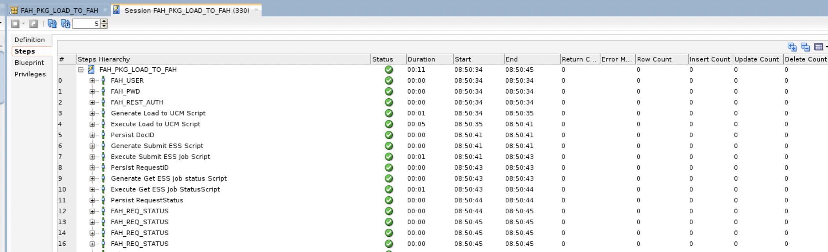Click the green status check of the root session row

(389, 70)
